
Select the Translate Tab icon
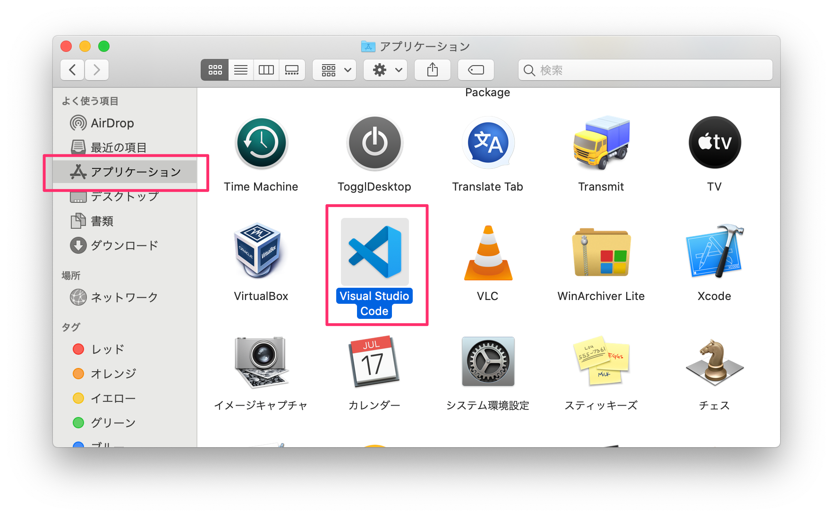(487, 142)
